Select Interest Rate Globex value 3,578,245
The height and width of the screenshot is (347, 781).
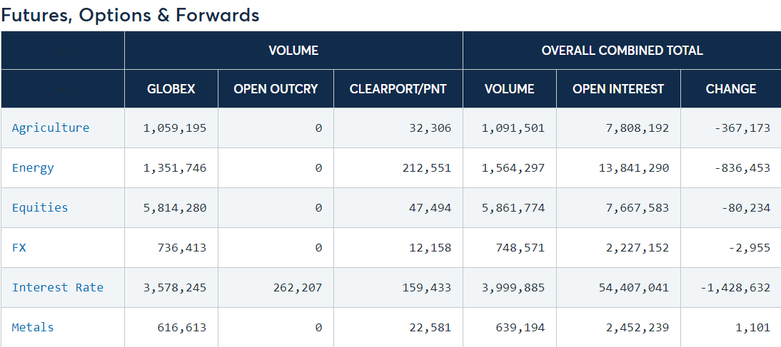(175, 288)
